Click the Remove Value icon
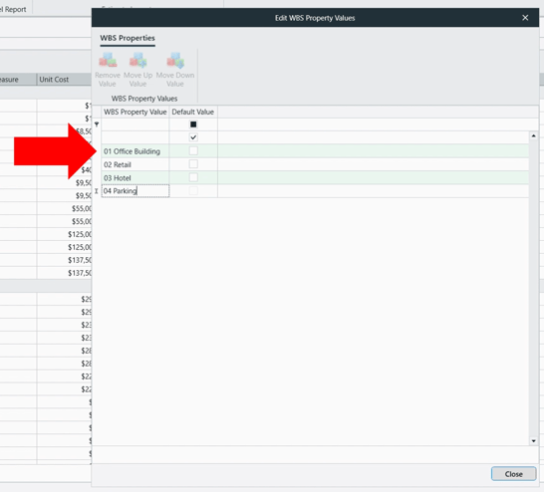The height and width of the screenshot is (492, 544). [108, 61]
